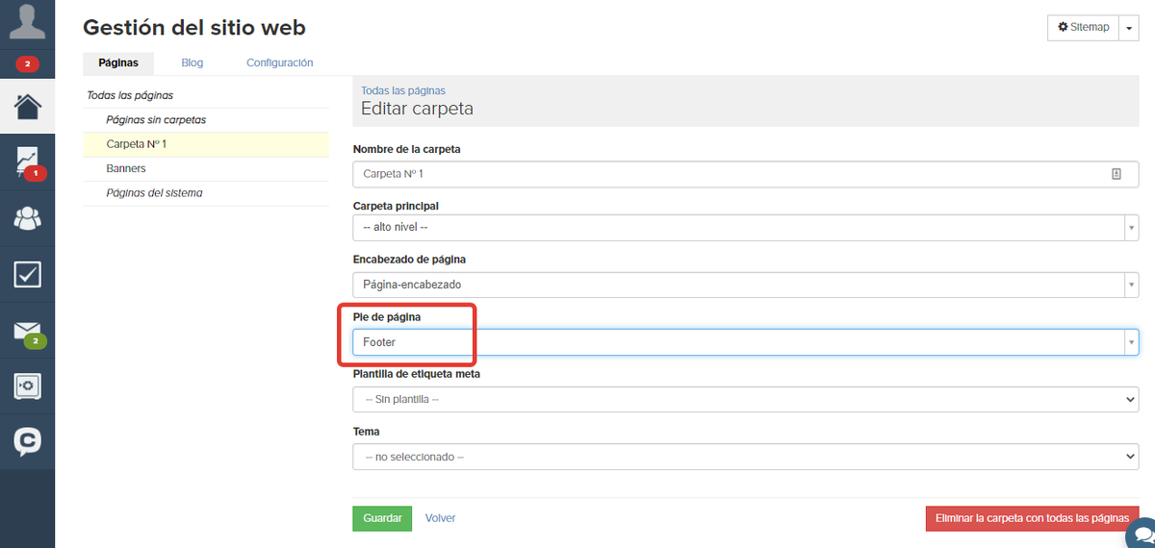Open the contacts people icon
Image resolution: width=1155 pixels, height=548 pixels.
(27, 219)
